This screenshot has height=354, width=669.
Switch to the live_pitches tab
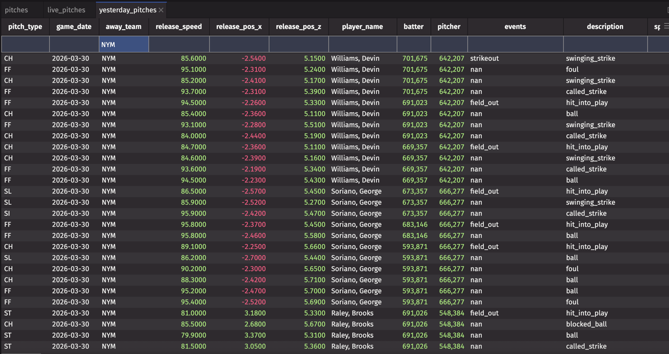(66, 10)
